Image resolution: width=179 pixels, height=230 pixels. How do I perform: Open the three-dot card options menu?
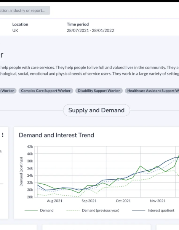[x=3, y=135]
